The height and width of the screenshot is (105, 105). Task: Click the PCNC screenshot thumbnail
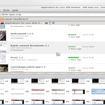[3, 59]
